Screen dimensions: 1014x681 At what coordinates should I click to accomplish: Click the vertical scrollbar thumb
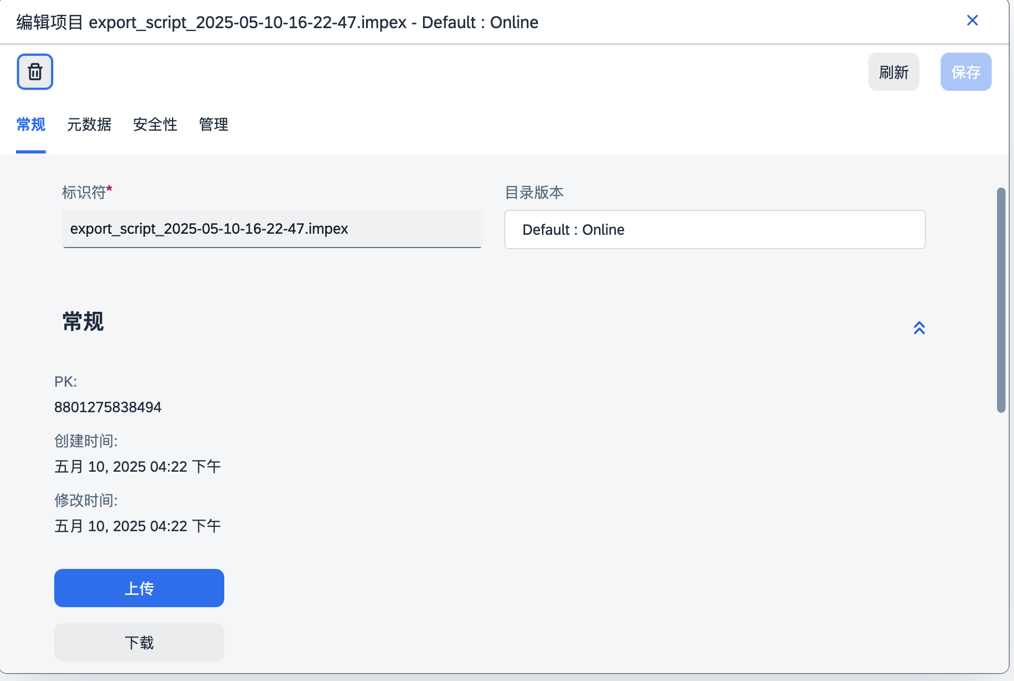[1001, 300]
